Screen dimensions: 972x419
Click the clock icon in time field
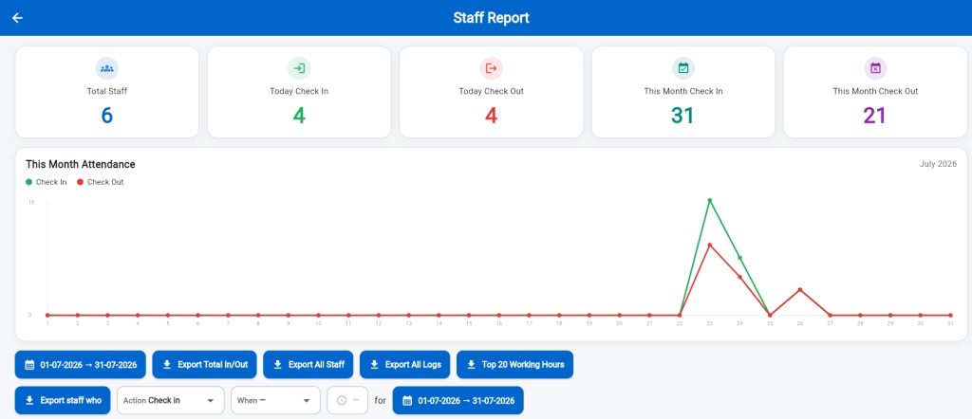[342, 400]
